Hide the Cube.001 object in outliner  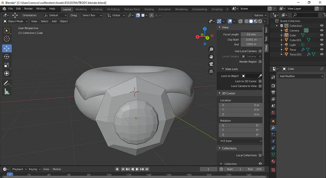[x=322, y=40]
